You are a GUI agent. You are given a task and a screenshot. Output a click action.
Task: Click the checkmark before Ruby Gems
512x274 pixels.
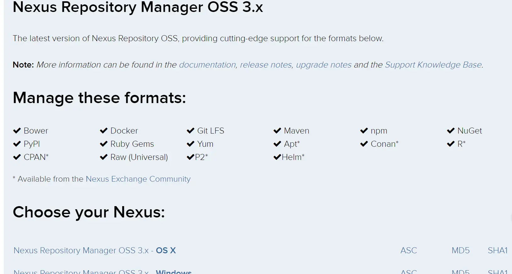(104, 144)
